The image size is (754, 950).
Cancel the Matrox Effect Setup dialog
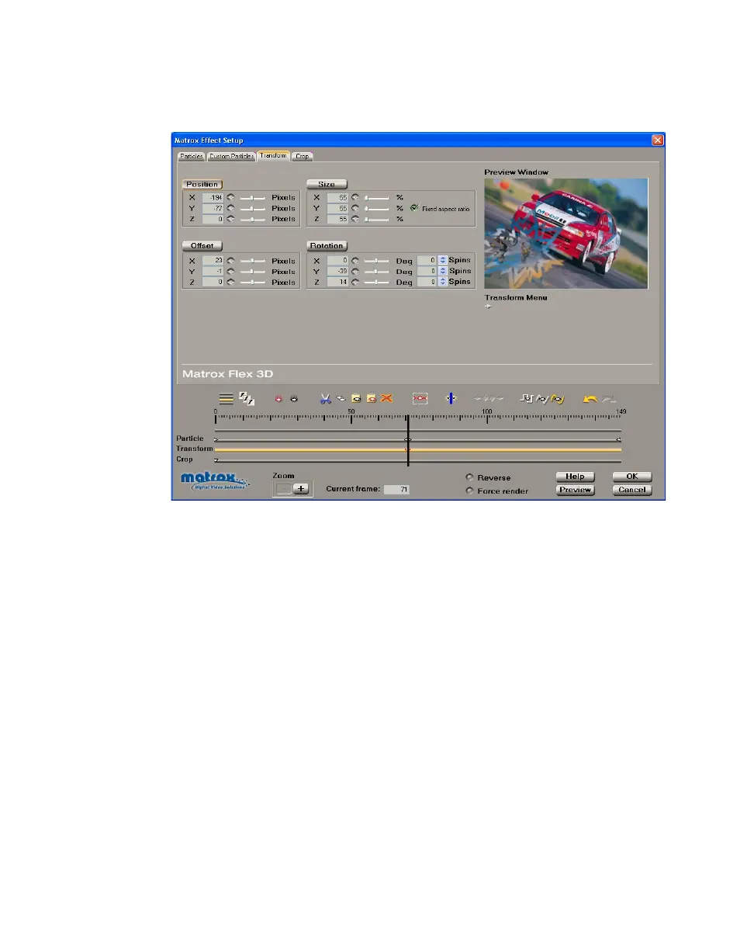pyautogui.click(x=632, y=490)
